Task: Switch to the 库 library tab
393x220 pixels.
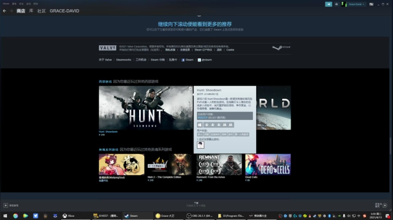Action: pyautogui.click(x=31, y=11)
